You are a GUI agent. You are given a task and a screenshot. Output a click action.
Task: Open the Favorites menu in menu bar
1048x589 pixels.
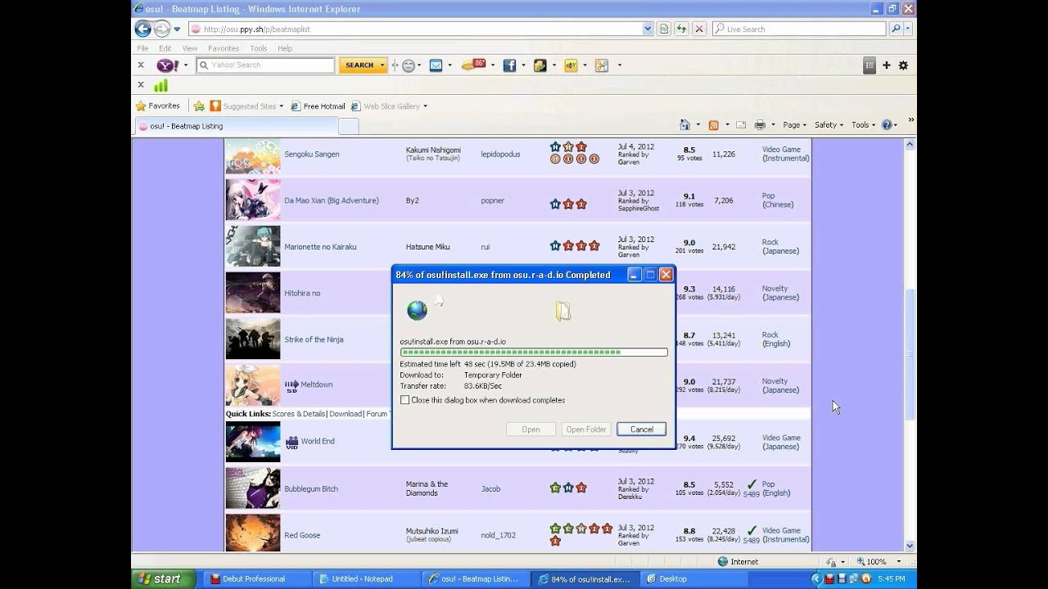(x=224, y=48)
